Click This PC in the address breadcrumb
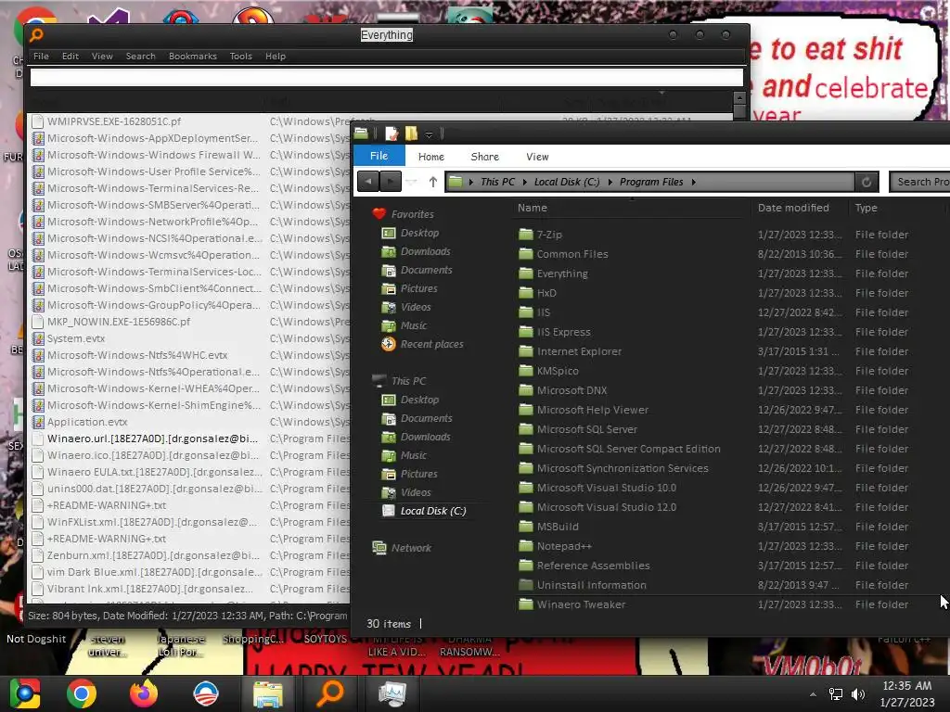This screenshot has width=950, height=712. (497, 182)
